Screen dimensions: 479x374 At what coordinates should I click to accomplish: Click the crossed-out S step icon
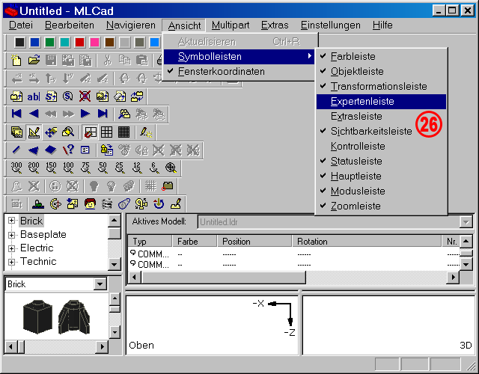point(85,96)
